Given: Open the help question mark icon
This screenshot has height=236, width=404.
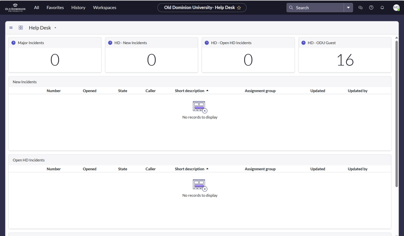Looking at the screenshot, I should click(371, 8).
